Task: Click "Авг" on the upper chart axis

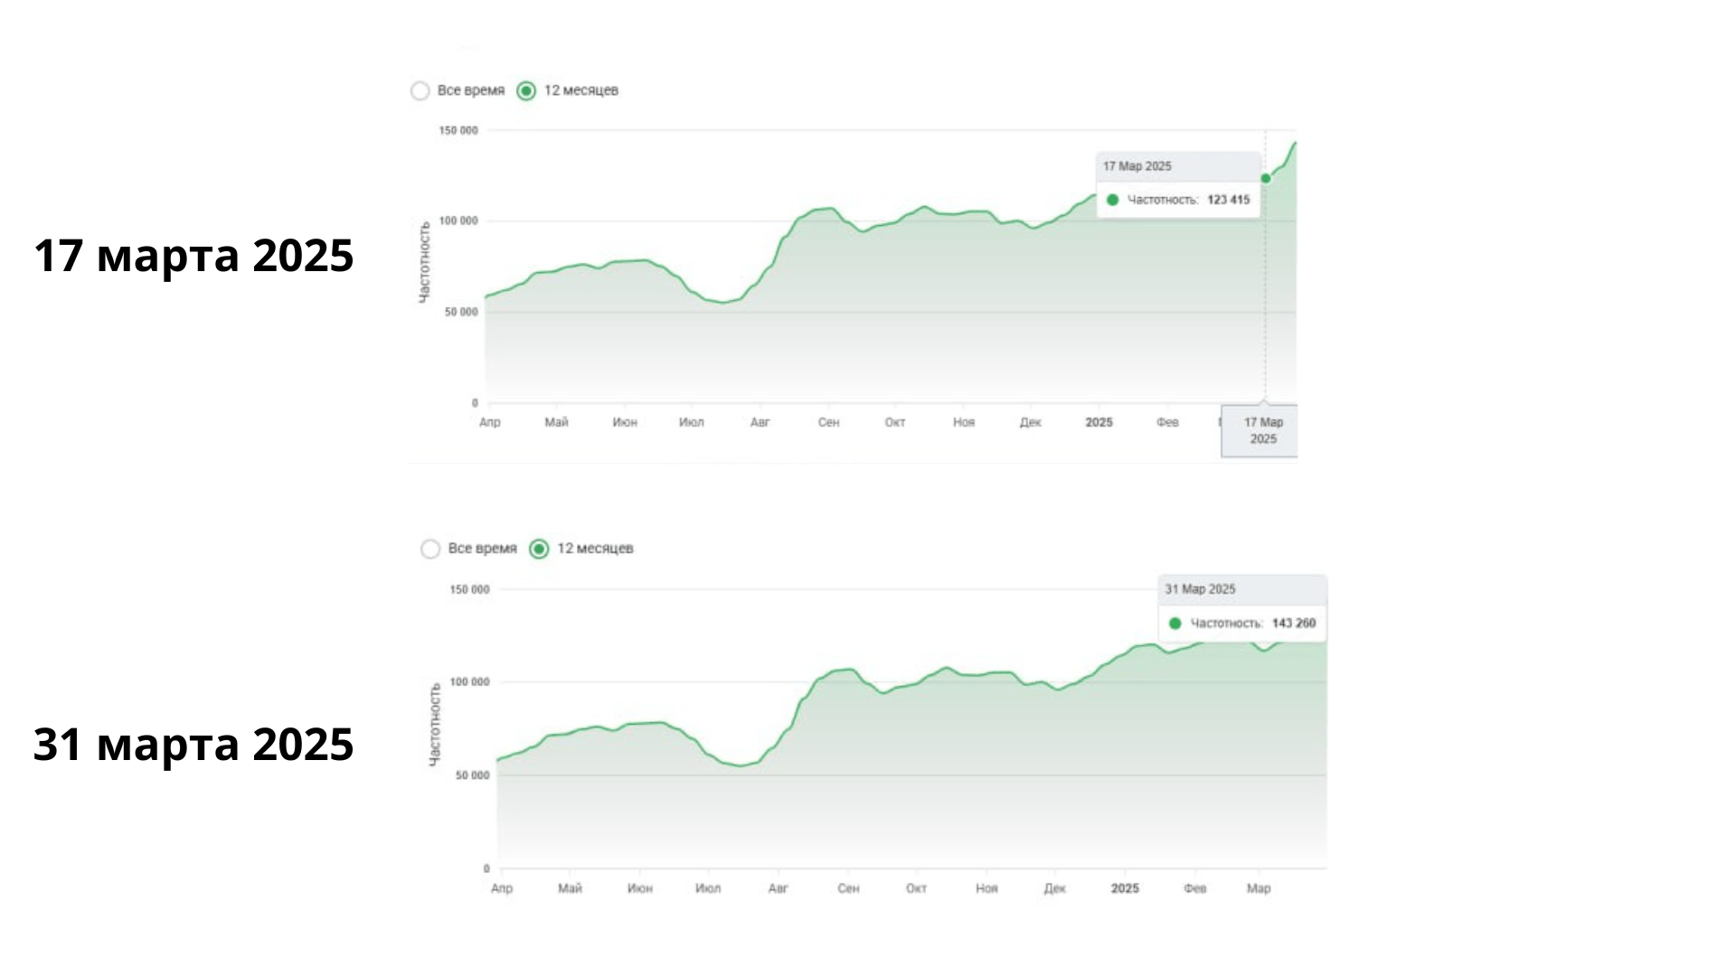Action: point(759,423)
